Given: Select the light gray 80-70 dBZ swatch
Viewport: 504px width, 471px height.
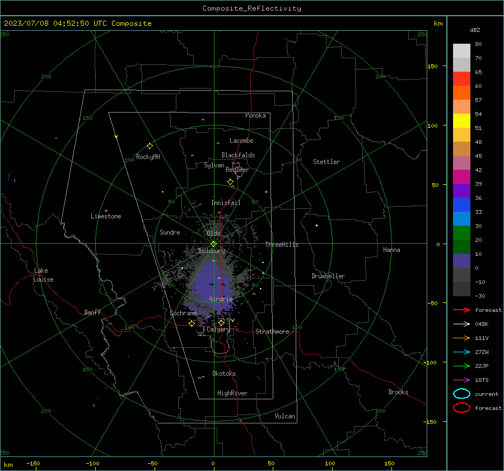Looking at the screenshot, I should point(461,50).
